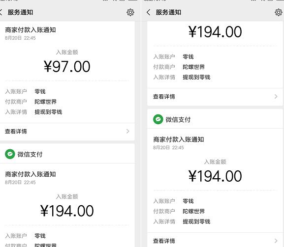Tap 微信支付 header label in left panel

pyautogui.click(x=30, y=154)
